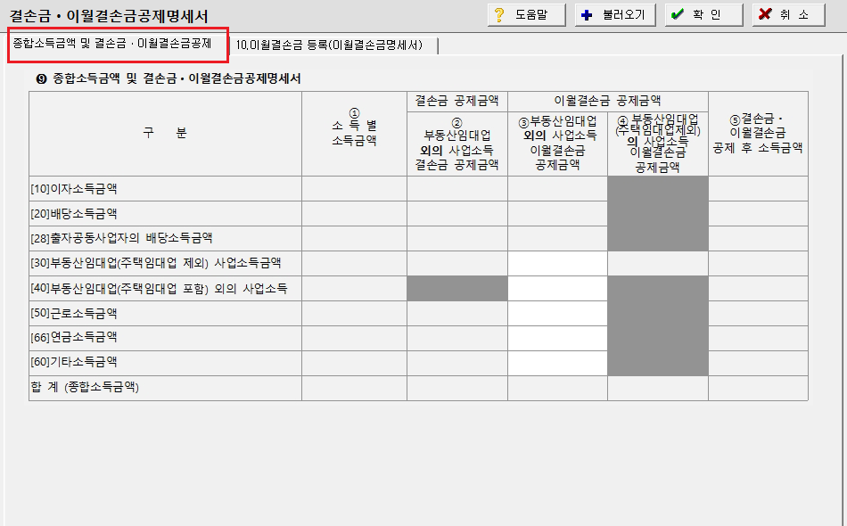Click 소득별 소득금액 cell for [10]이자소득금액
Image resolution: width=847 pixels, height=526 pixels.
click(x=354, y=188)
